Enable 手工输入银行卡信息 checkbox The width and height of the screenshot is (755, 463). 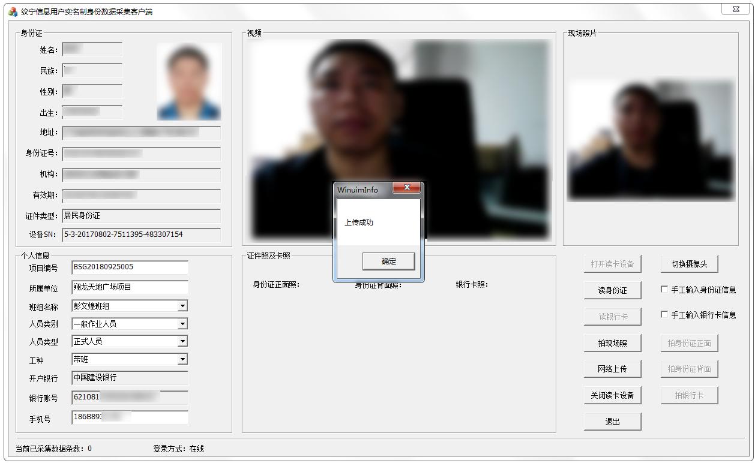point(664,315)
